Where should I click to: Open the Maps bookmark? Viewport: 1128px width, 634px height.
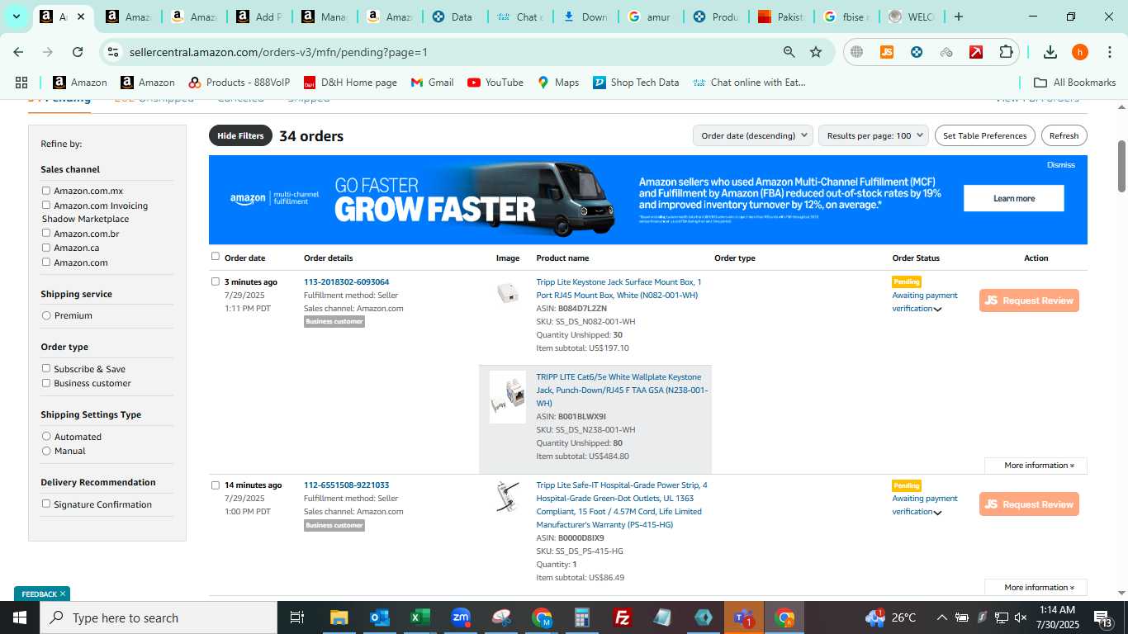click(558, 83)
